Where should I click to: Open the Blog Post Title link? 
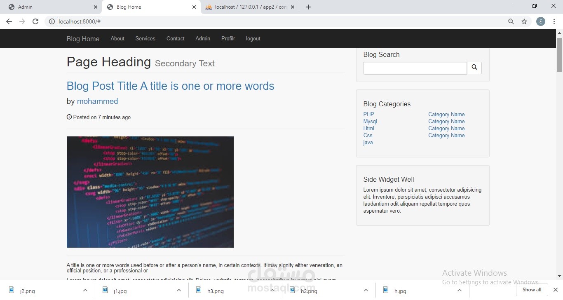170,86
